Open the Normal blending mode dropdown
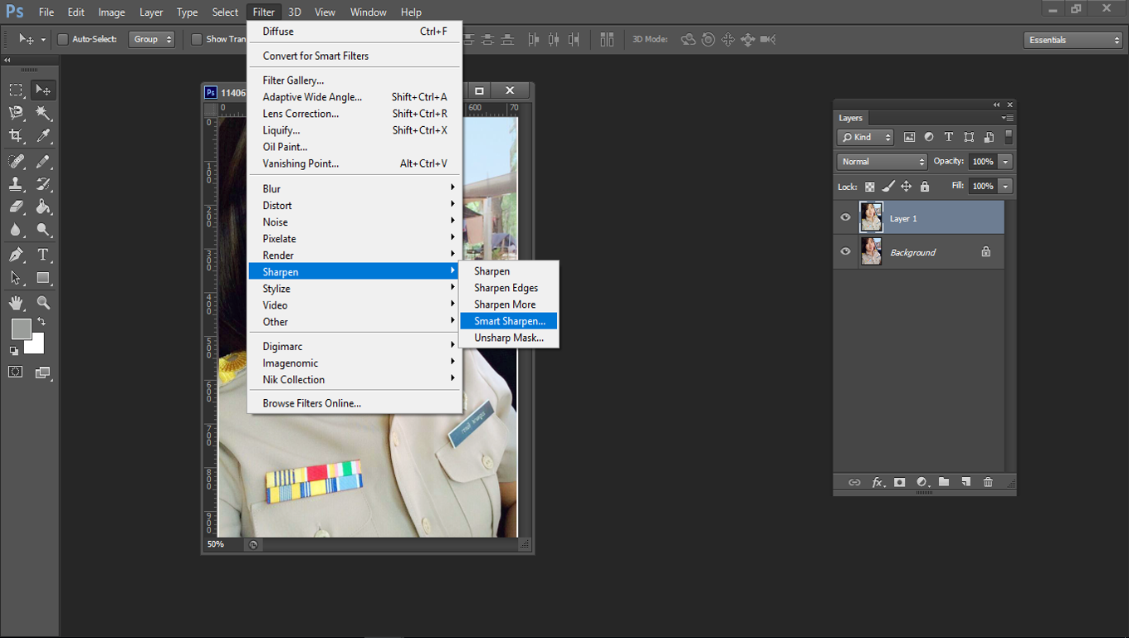Image resolution: width=1129 pixels, height=638 pixels. click(882, 162)
